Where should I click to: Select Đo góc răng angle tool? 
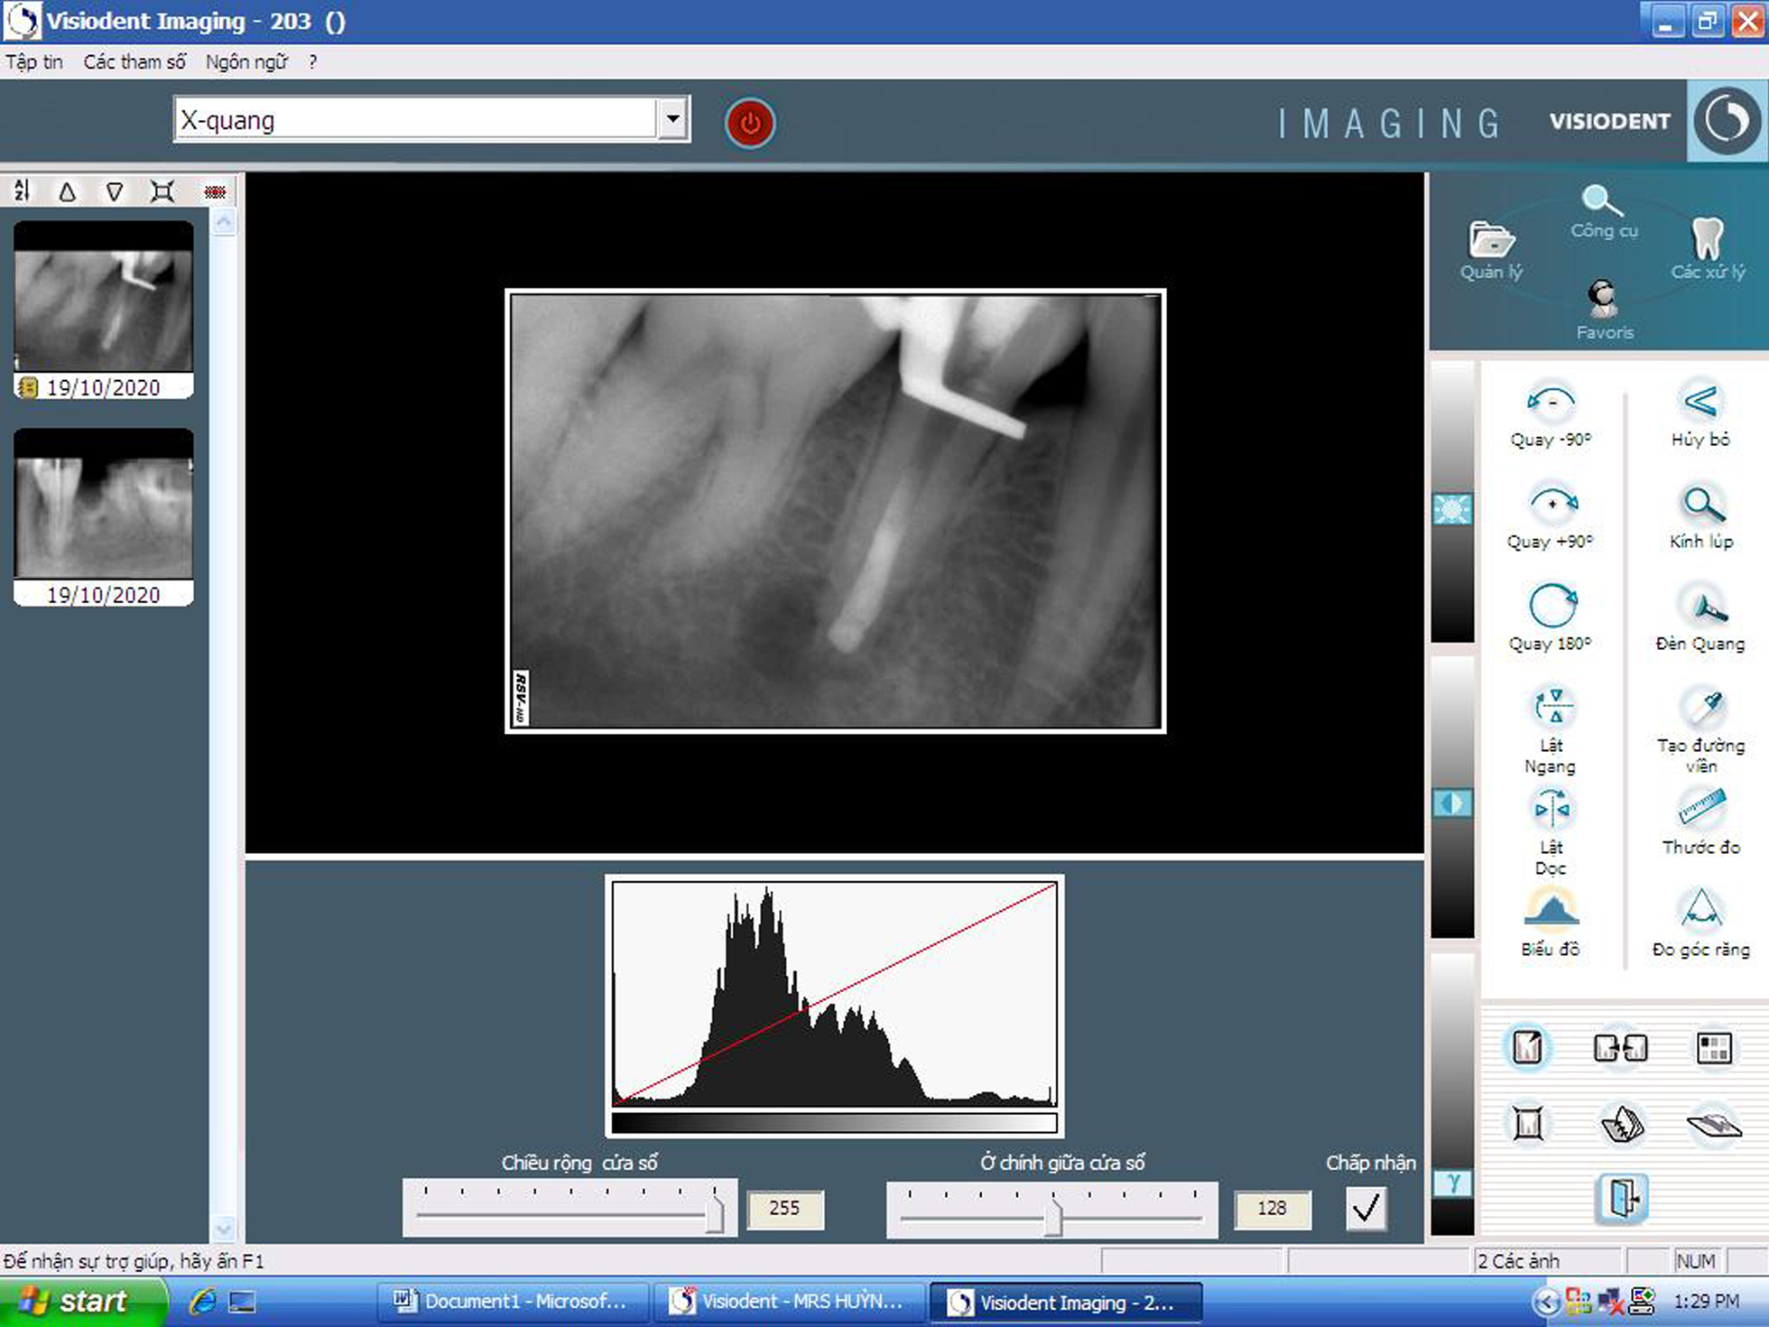[x=1700, y=923]
